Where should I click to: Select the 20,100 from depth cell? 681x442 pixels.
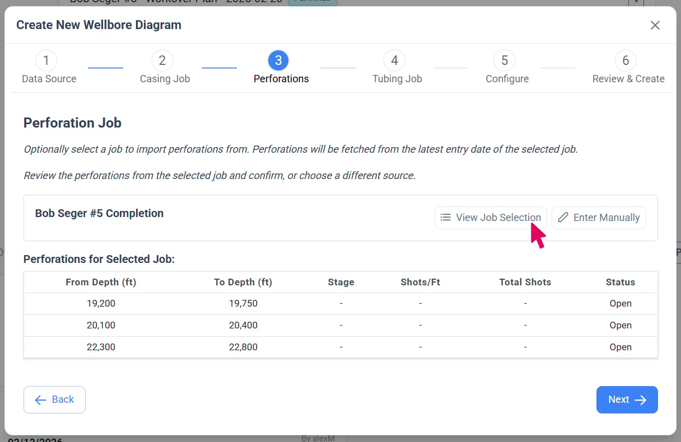point(101,325)
